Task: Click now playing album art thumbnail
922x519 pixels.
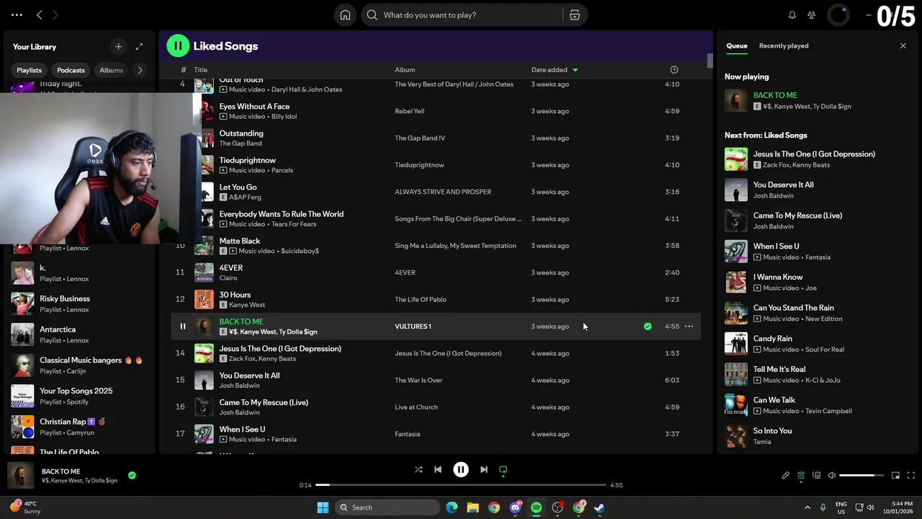Action: point(20,476)
